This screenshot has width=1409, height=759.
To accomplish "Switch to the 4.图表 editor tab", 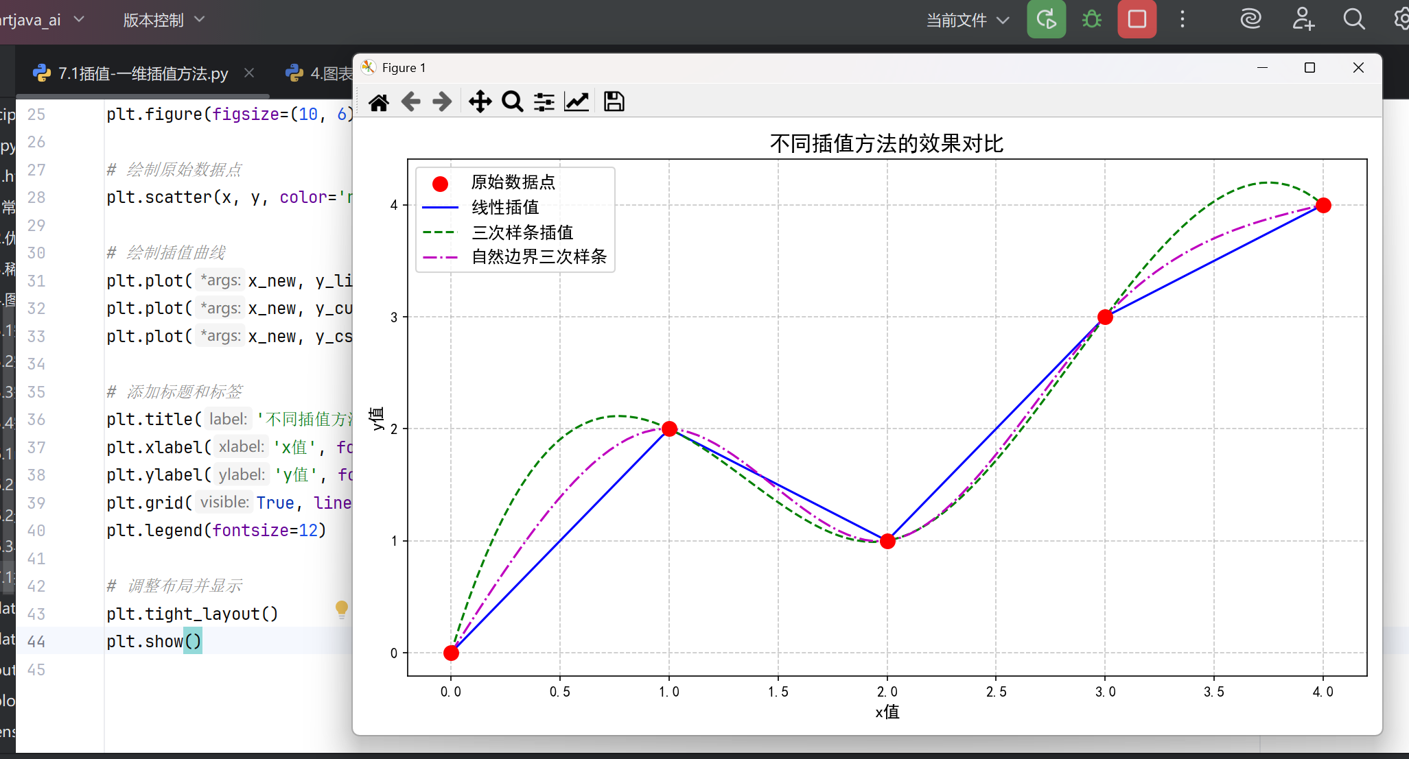I will (323, 73).
